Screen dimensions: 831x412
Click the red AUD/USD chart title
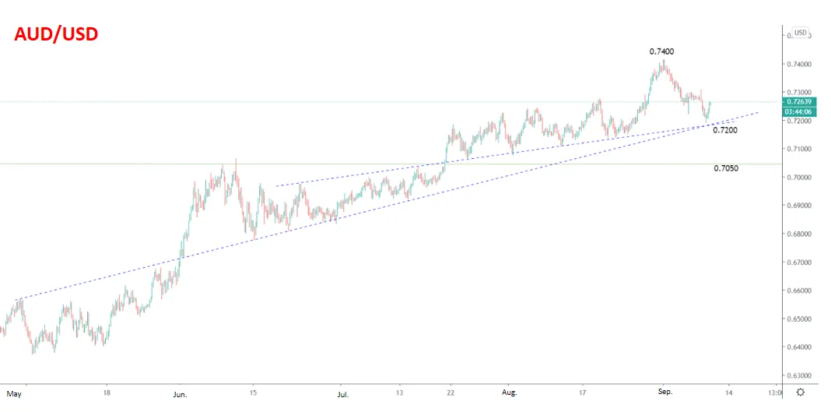[56, 34]
